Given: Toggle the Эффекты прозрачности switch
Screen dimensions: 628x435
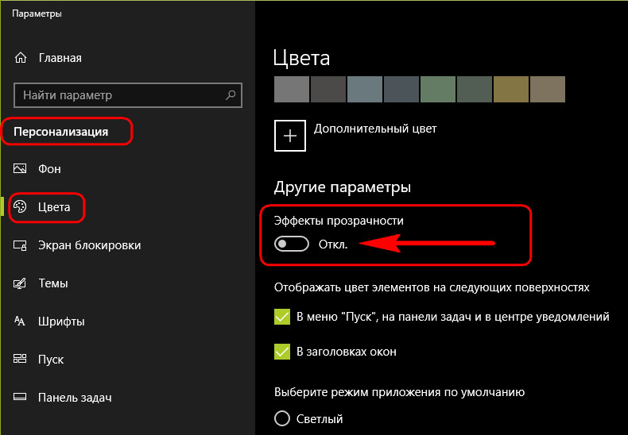Looking at the screenshot, I should (292, 244).
